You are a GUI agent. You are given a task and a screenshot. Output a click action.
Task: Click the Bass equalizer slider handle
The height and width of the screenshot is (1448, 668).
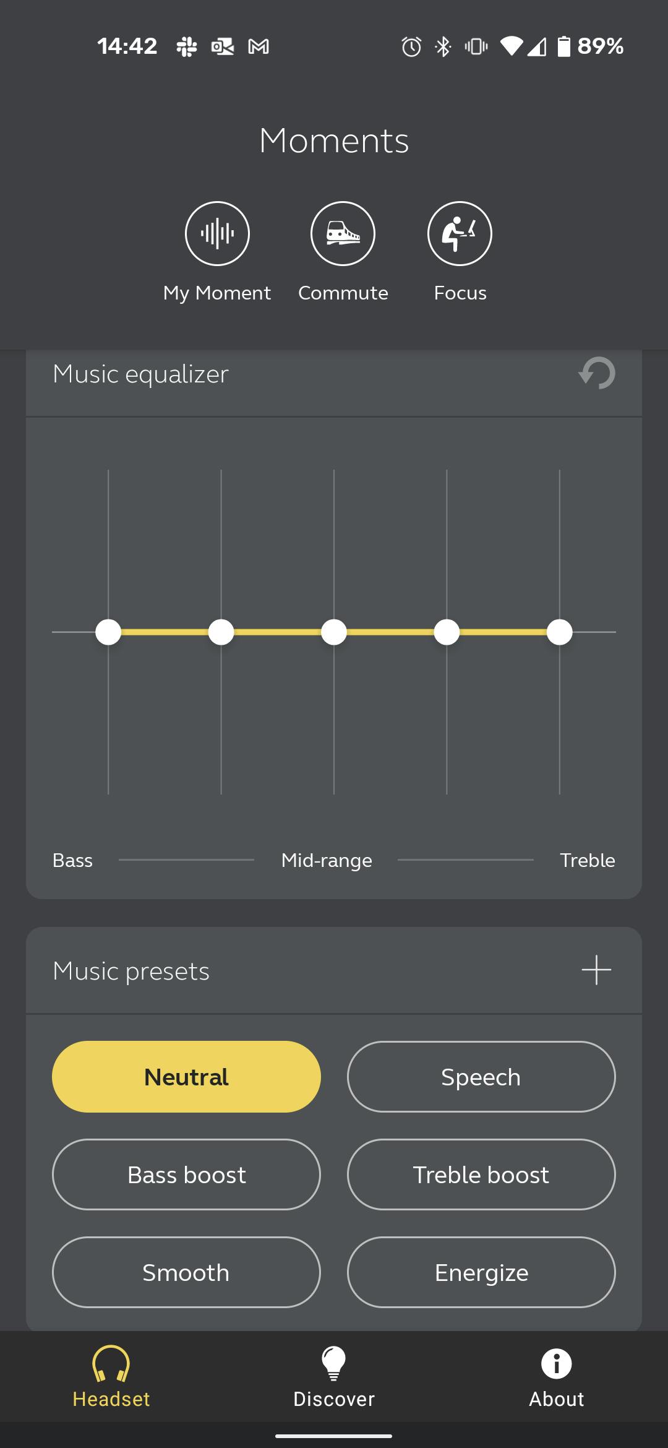(108, 632)
